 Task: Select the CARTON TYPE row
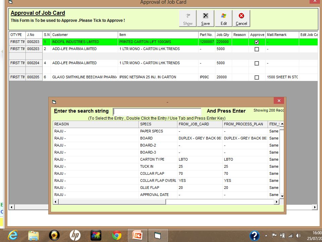(x=166, y=159)
